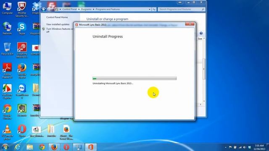Viewport: 269px width, 151px height.
Task: Launch Adobe Reader XI shortcut
Action: click(7, 70)
